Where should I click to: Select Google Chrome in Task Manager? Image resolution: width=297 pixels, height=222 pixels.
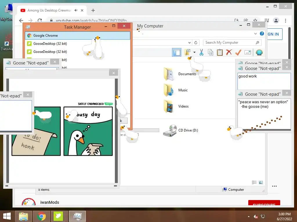coord(77,36)
